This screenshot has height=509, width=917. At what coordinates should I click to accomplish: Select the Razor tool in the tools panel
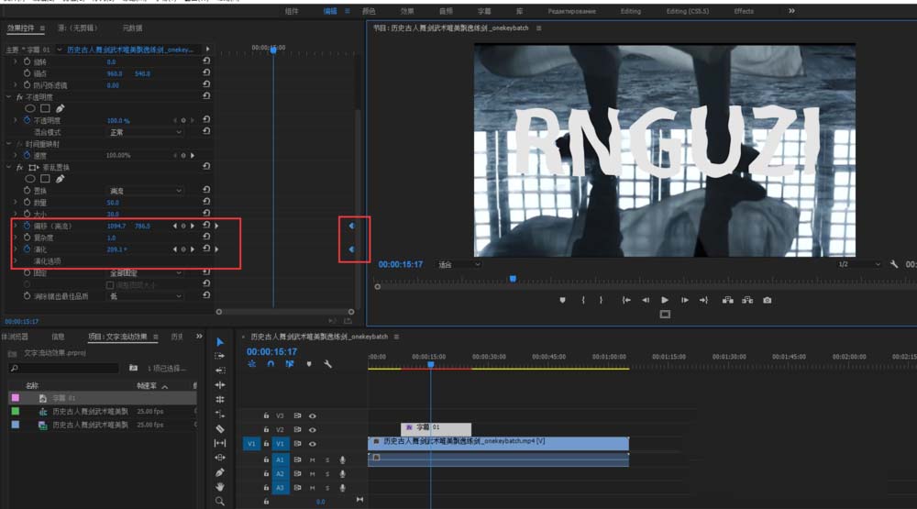(220, 428)
